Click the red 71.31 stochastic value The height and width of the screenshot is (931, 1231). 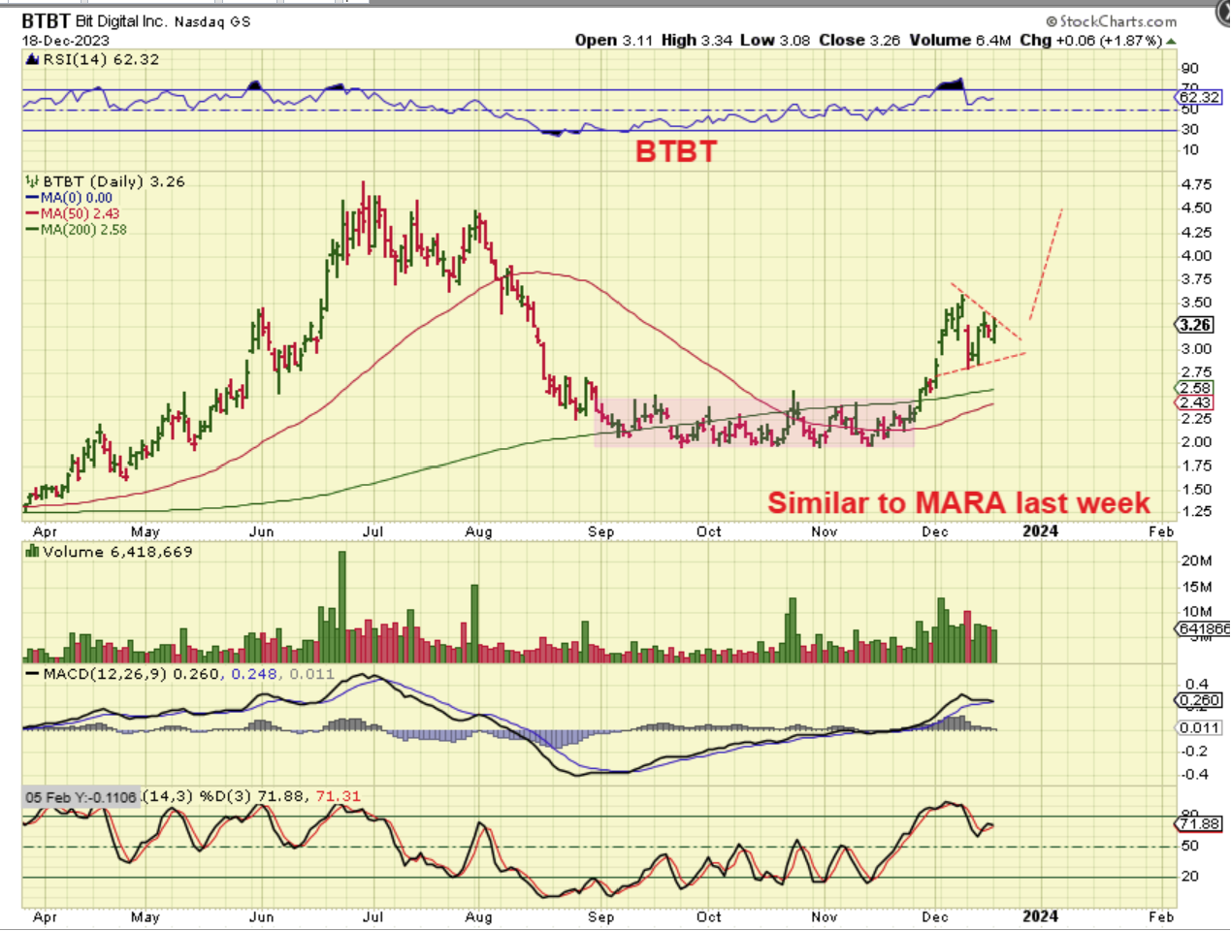coord(338,796)
